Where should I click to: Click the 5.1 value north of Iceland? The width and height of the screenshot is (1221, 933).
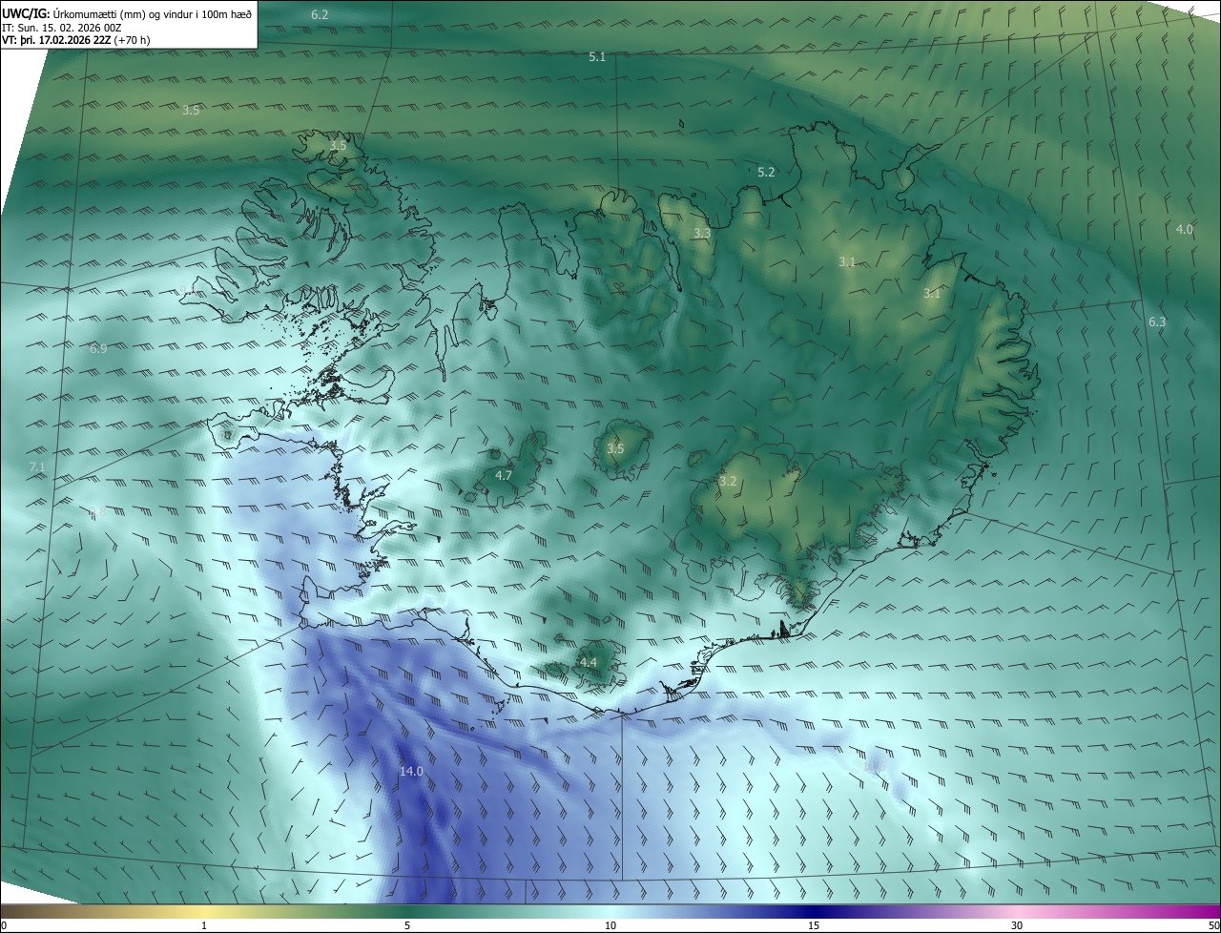click(597, 57)
